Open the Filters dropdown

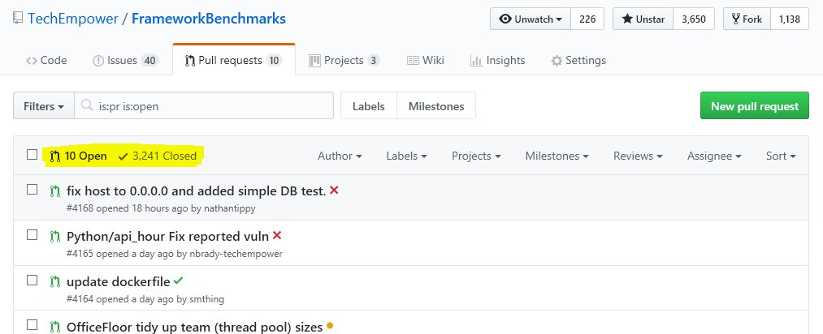tap(44, 105)
